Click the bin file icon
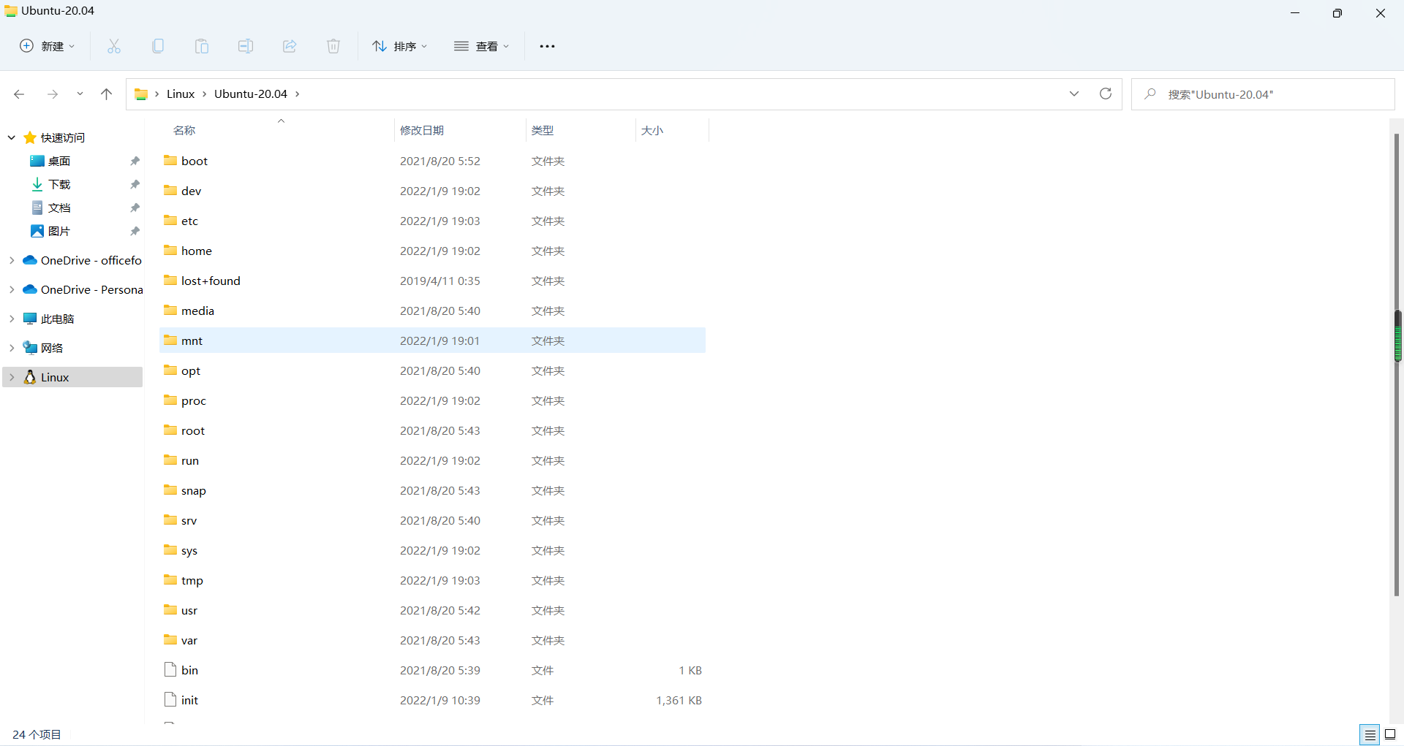 point(170,669)
